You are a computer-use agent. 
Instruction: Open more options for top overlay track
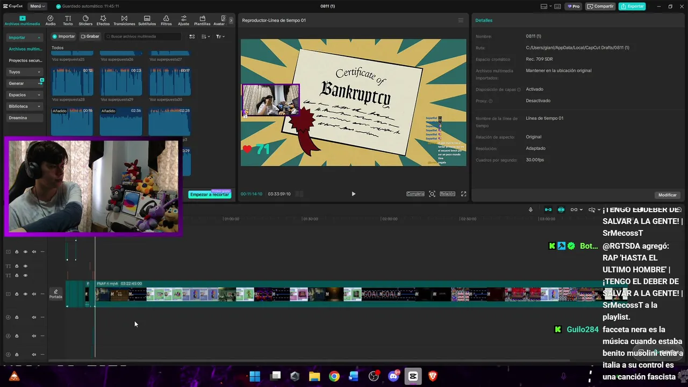(42, 252)
